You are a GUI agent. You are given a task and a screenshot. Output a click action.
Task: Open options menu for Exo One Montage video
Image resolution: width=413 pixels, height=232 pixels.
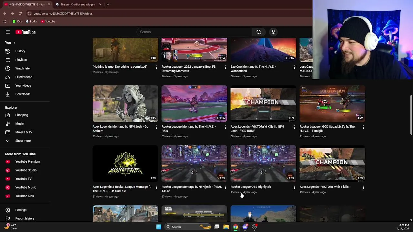pos(294,67)
